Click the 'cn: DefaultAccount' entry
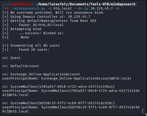This screenshot has height=116, width=147. point(21,66)
